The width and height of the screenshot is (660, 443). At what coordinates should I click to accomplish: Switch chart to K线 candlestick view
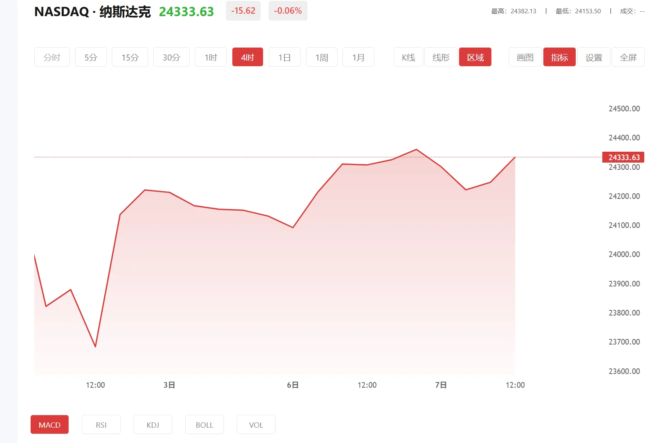[408, 57]
